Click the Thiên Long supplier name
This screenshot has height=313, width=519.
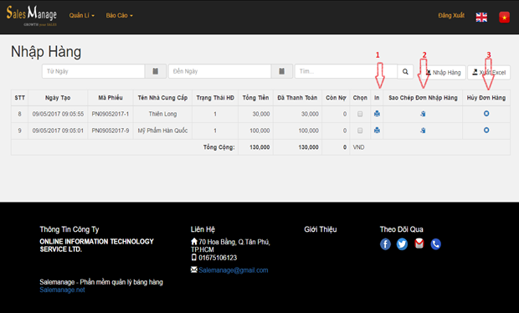pyautogui.click(x=162, y=114)
